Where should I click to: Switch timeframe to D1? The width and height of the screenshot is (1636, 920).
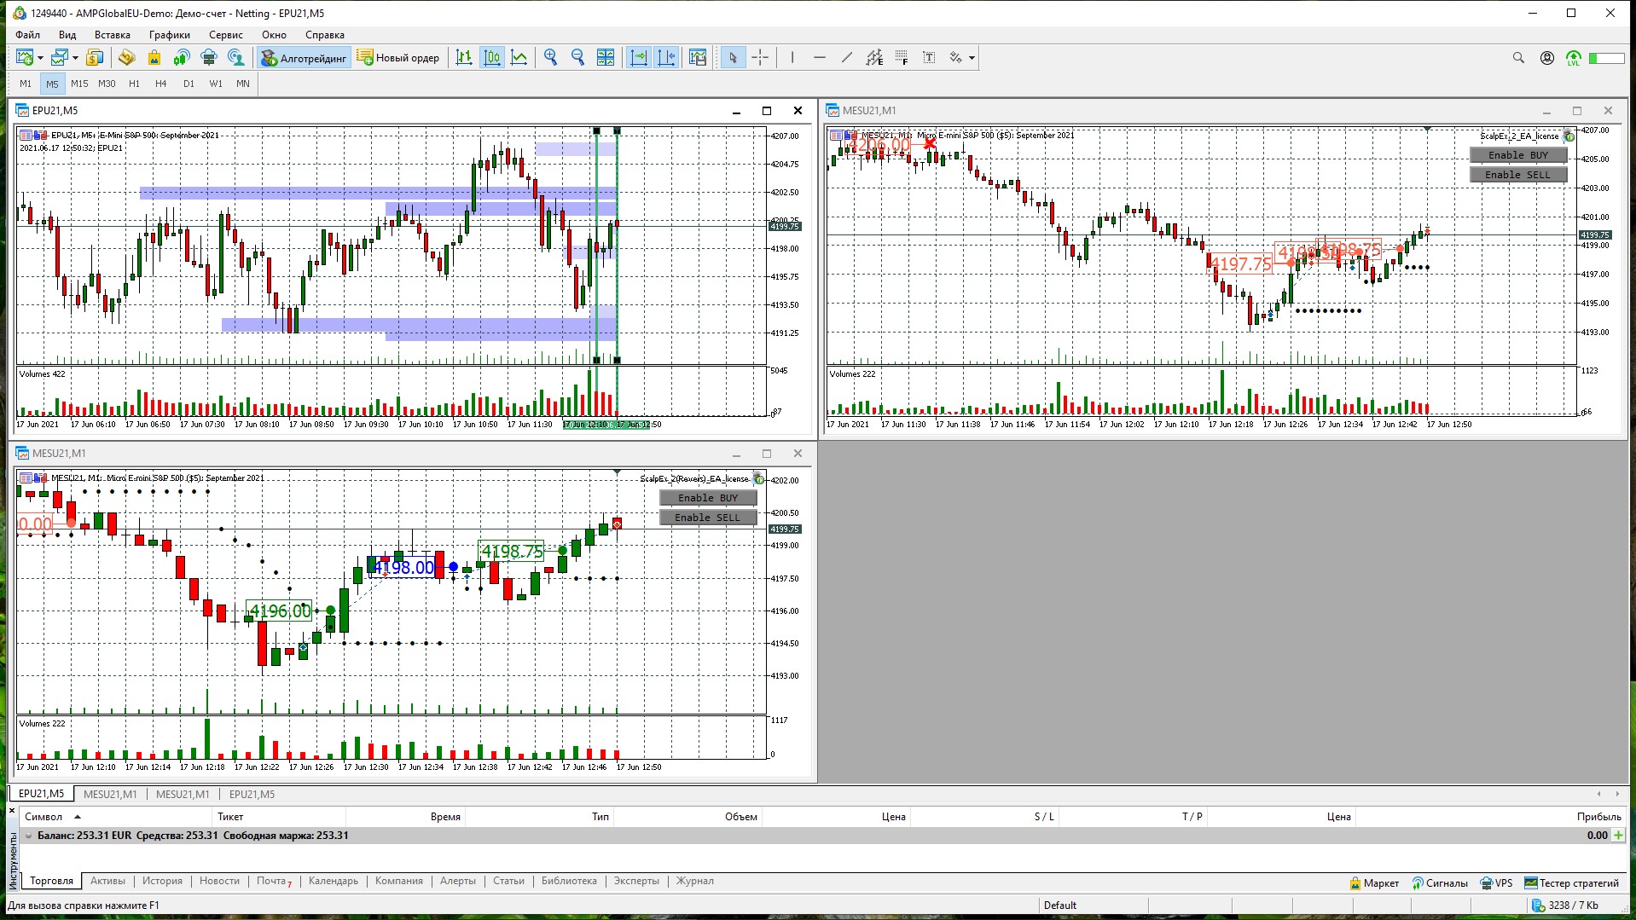(x=189, y=84)
